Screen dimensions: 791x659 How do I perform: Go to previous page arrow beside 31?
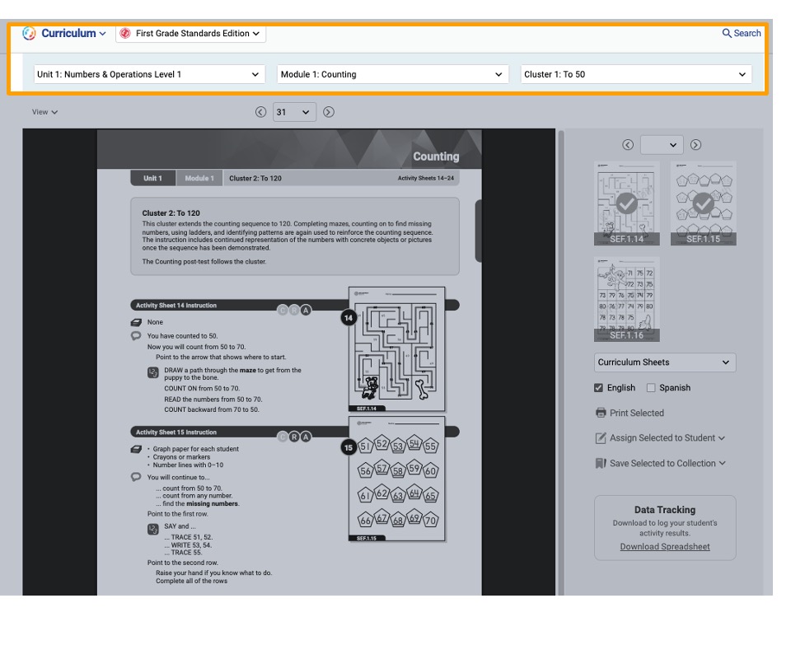(260, 112)
